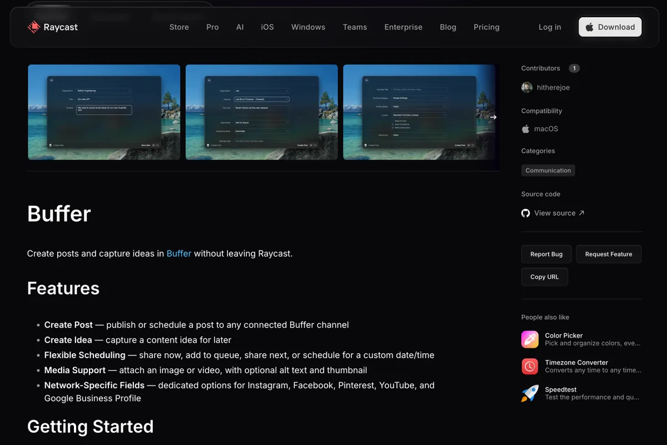667x445 pixels.
Task: Click the 'Compatibility' sidebar label
Action: [542, 111]
